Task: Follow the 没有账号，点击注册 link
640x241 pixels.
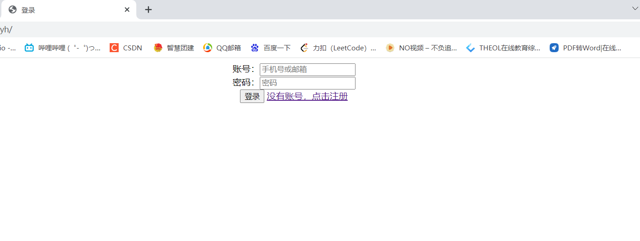Action: pyautogui.click(x=307, y=96)
